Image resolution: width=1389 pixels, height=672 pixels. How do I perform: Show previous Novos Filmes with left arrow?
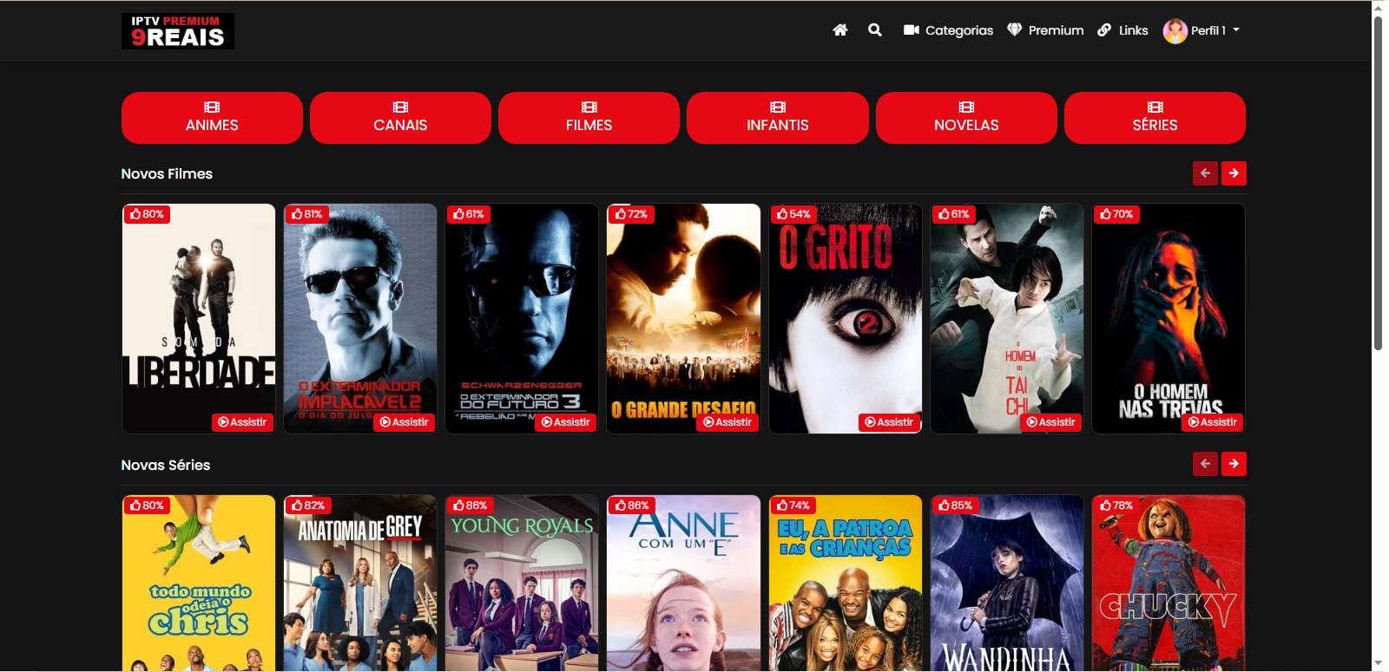tap(1205, 173)
